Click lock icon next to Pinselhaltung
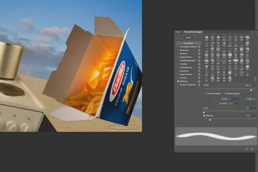 tap(199, 68)
